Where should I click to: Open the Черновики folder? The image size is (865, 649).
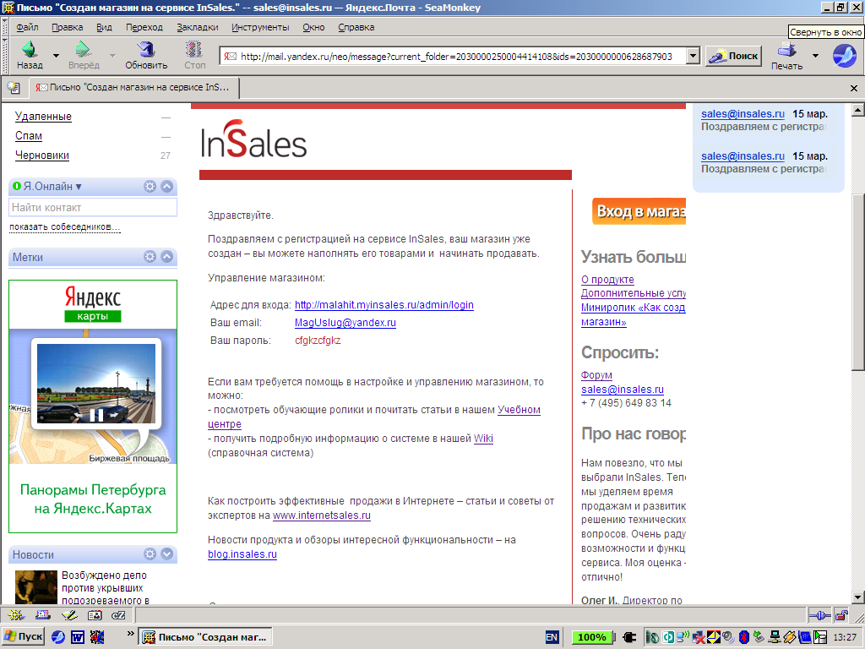42,155
